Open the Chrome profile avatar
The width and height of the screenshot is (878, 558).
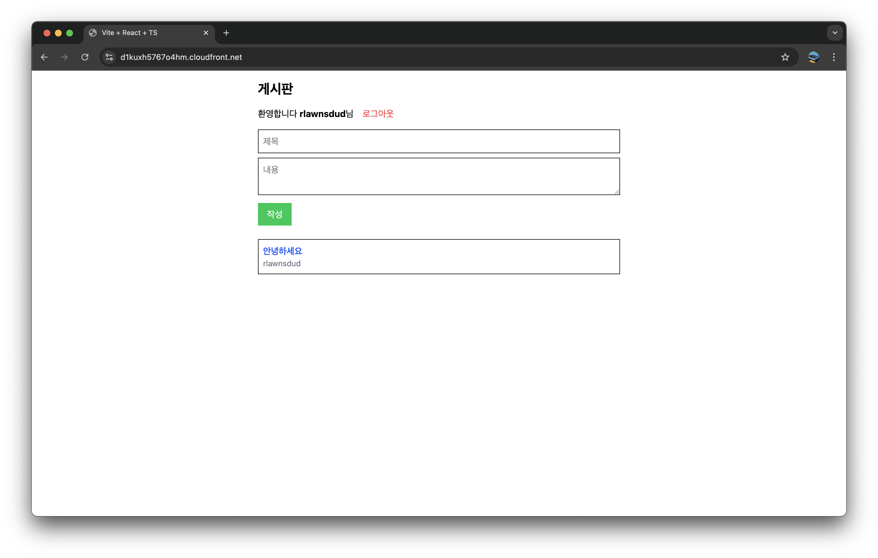coord(813,57)
